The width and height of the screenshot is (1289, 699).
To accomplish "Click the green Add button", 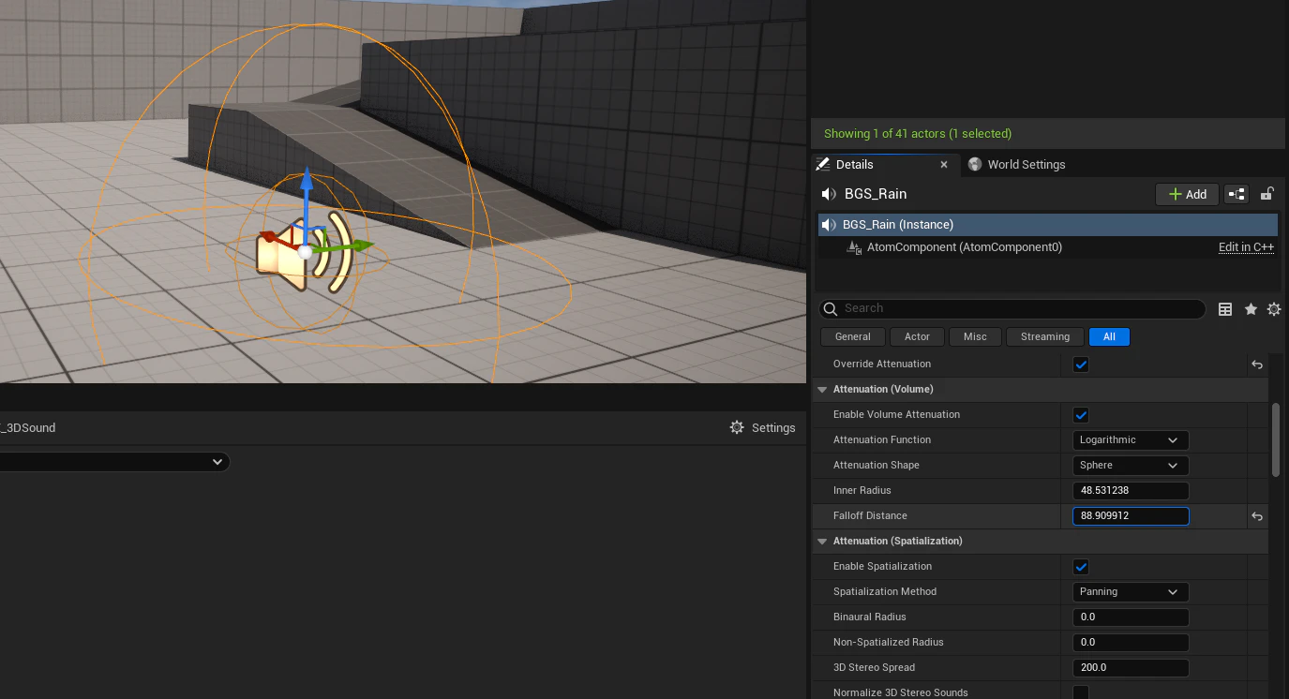I will tap(1187, 194).
